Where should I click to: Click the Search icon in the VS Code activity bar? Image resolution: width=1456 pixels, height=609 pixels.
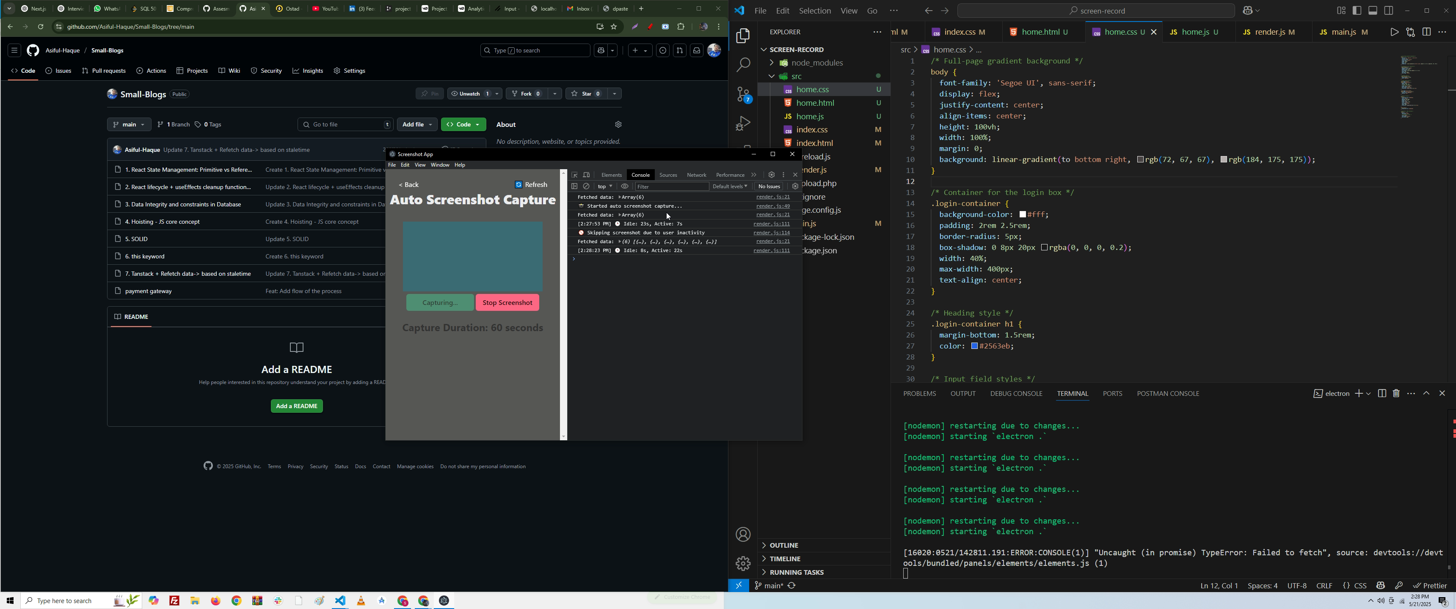(x=743, y=65)
